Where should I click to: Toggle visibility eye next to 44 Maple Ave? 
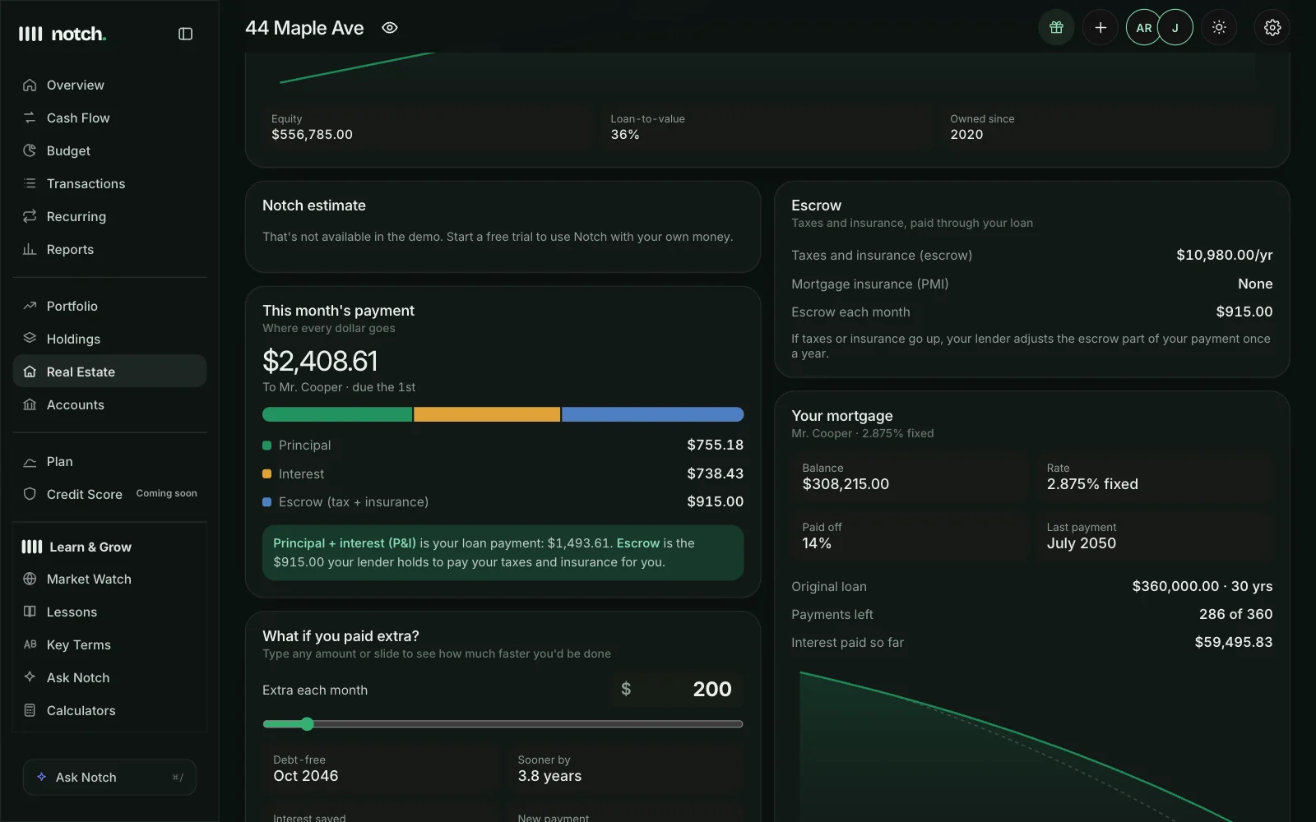(390, 28)
